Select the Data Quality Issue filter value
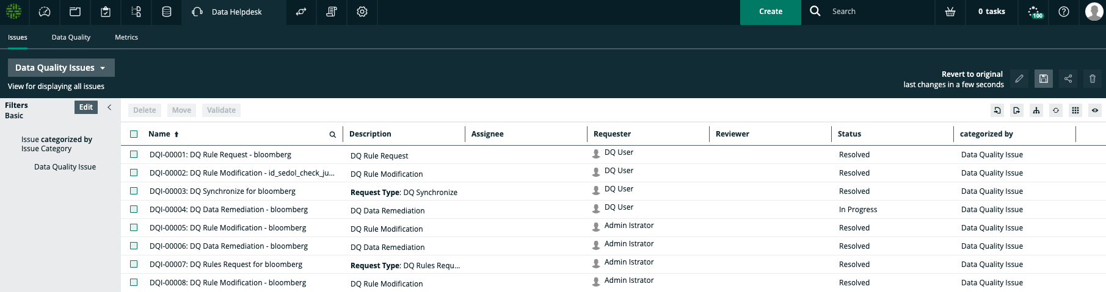1106x292 pixels. (x=65, y=167)
